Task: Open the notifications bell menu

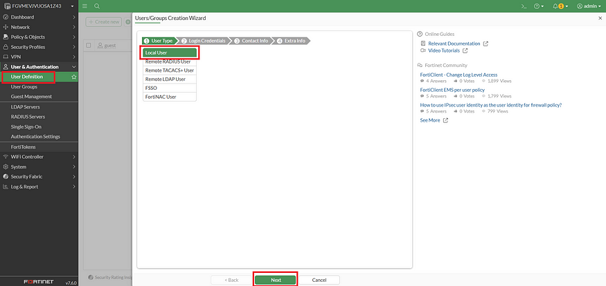Action: (x=560, y=6)
